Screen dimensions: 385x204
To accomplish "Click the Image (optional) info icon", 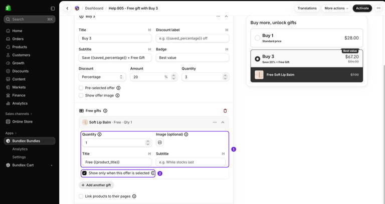I will coord(186,134).
